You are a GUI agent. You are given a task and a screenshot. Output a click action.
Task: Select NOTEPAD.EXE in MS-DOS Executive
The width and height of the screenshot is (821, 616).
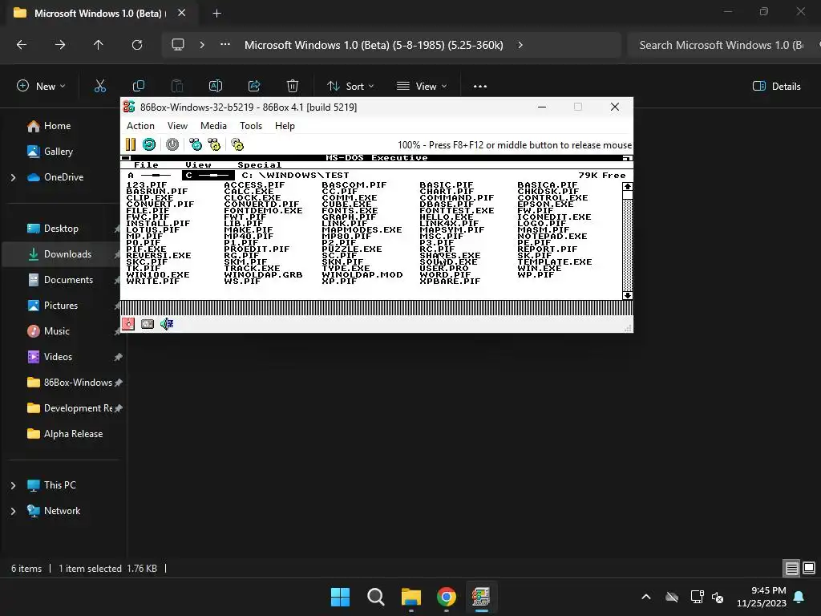pyautogui.click(x=552, y=237)
